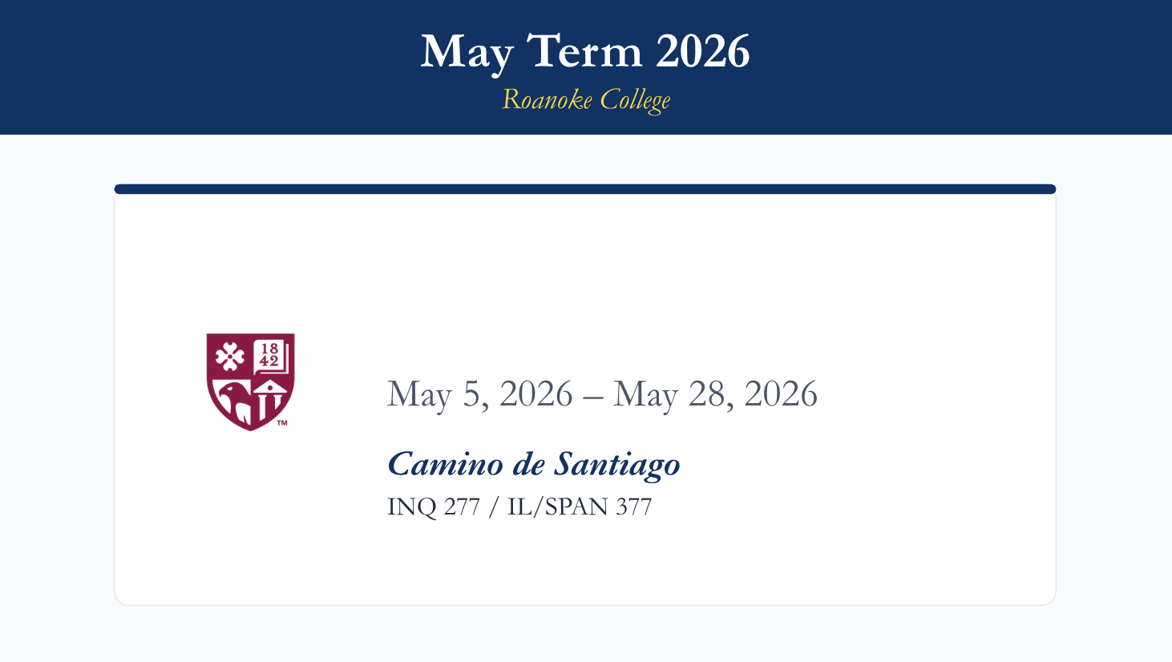Click the start date "May 5, 2026"

coord(480,394)
